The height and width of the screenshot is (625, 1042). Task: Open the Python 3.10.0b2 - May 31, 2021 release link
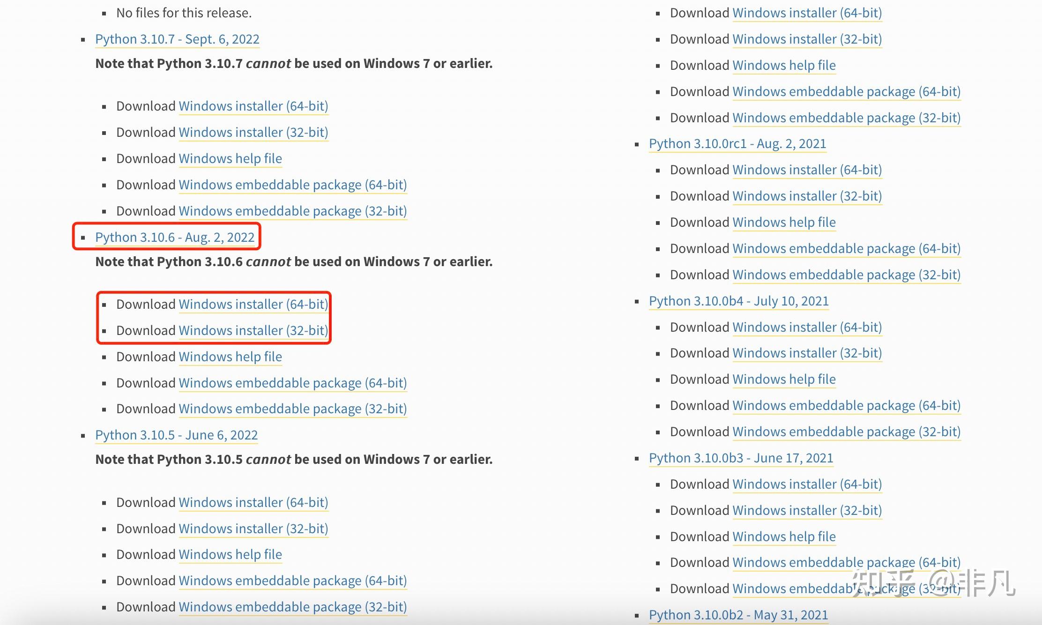(x=738, y=615)
